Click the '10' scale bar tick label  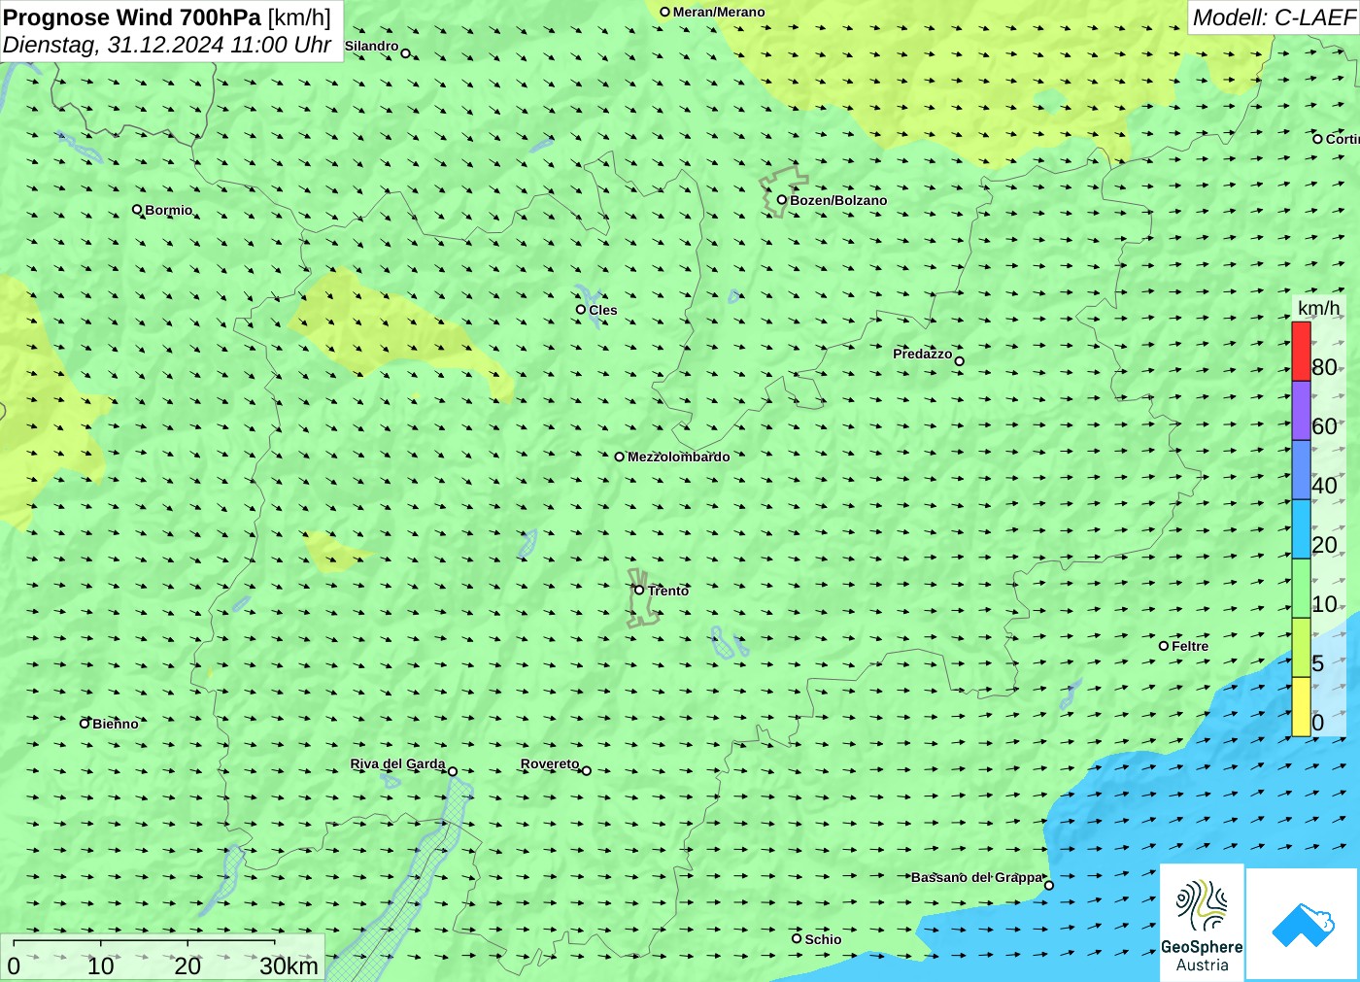(x=101, y=966)
